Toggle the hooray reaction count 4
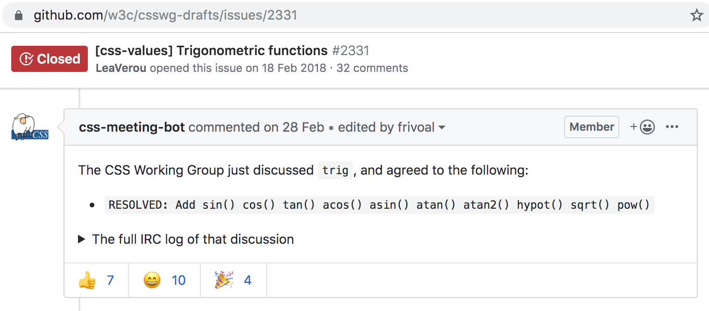Viewport: 709px width, 311px height. 248,280
